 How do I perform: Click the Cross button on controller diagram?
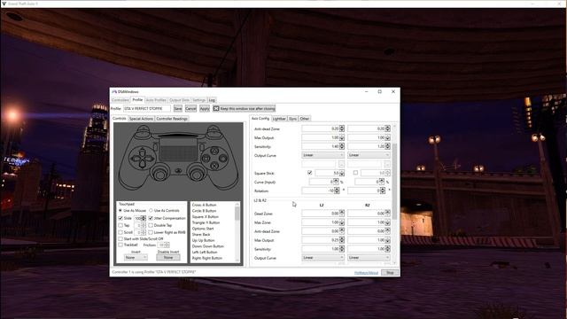(x=214, y=166)
